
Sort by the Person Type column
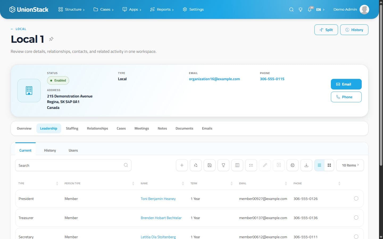pos(99,183)
